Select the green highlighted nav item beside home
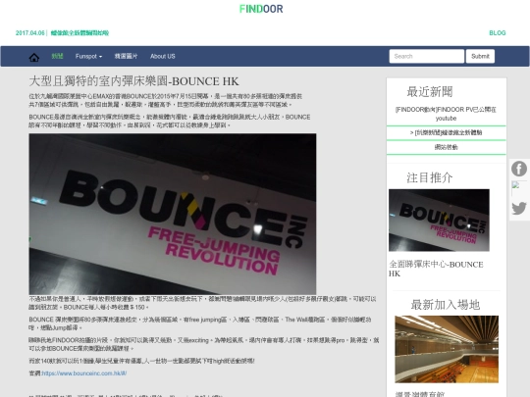530x397 pixels. pos(57,56)
